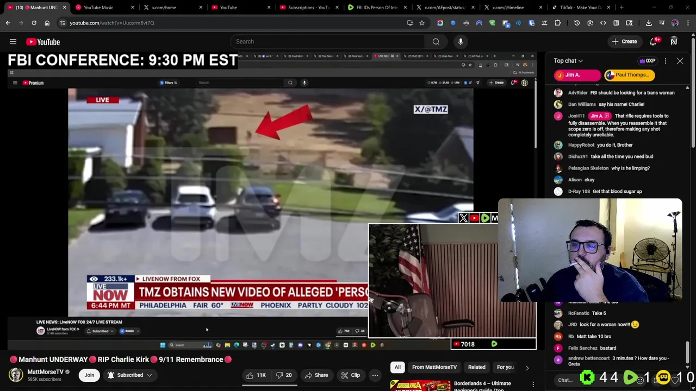Select the Jim A. pinned chip
The image size is (696, 391).
[577, 75]
